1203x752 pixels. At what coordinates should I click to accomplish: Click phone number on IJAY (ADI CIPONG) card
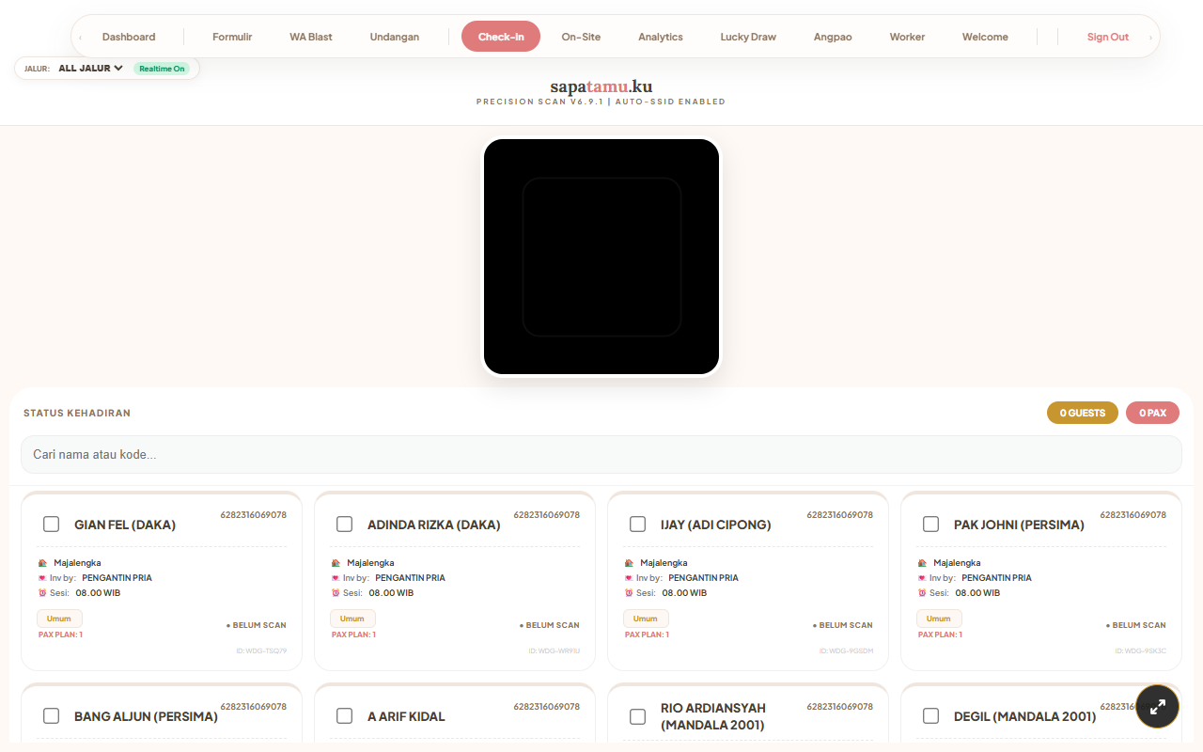click(839, 515)
